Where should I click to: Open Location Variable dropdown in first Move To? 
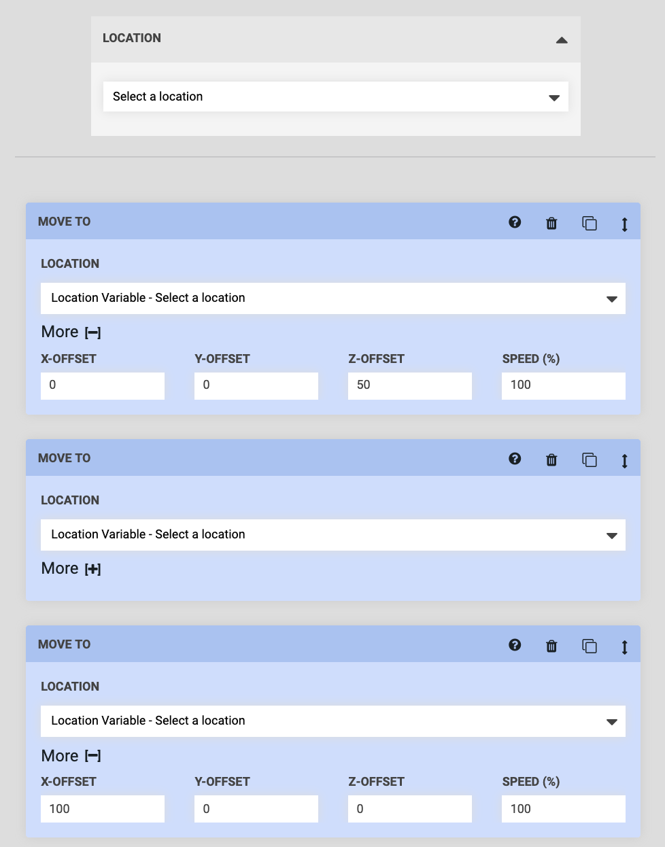333,298
